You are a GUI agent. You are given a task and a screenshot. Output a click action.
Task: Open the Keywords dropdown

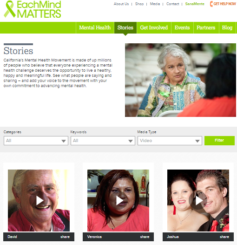click(x=103, y=141)
